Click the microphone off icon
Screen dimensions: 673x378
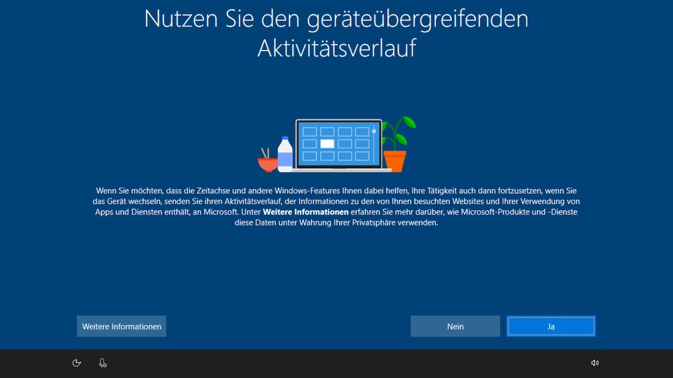click(x=102, y=363)
